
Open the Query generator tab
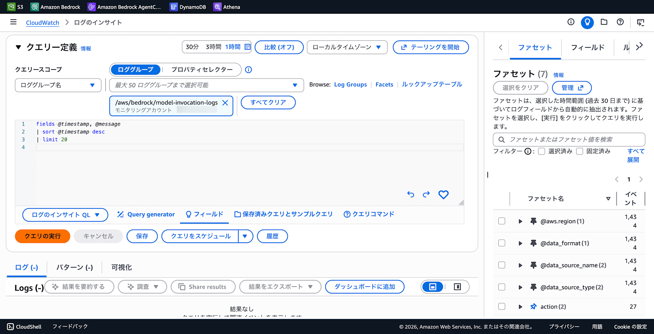point(146,214)
